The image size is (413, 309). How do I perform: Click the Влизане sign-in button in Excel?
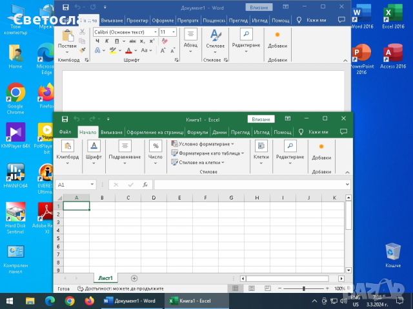(x=261, y=119)
